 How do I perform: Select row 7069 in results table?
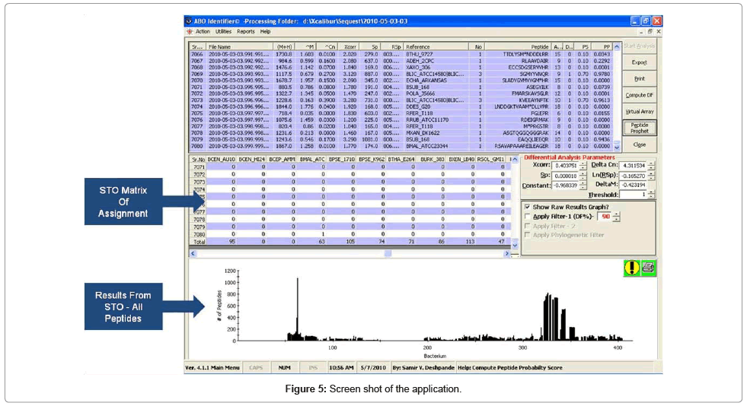point(401,75)
